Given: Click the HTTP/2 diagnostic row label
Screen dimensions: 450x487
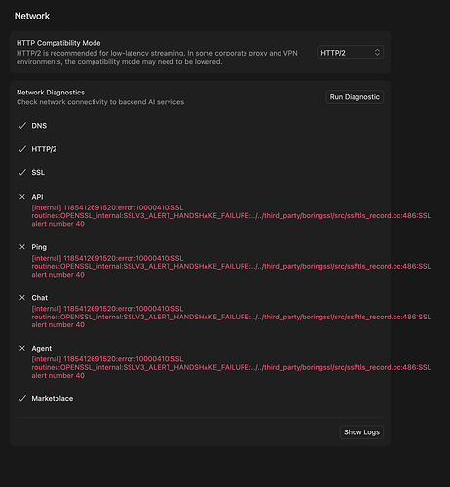Looking at the screenshot, I should [44, 149].
